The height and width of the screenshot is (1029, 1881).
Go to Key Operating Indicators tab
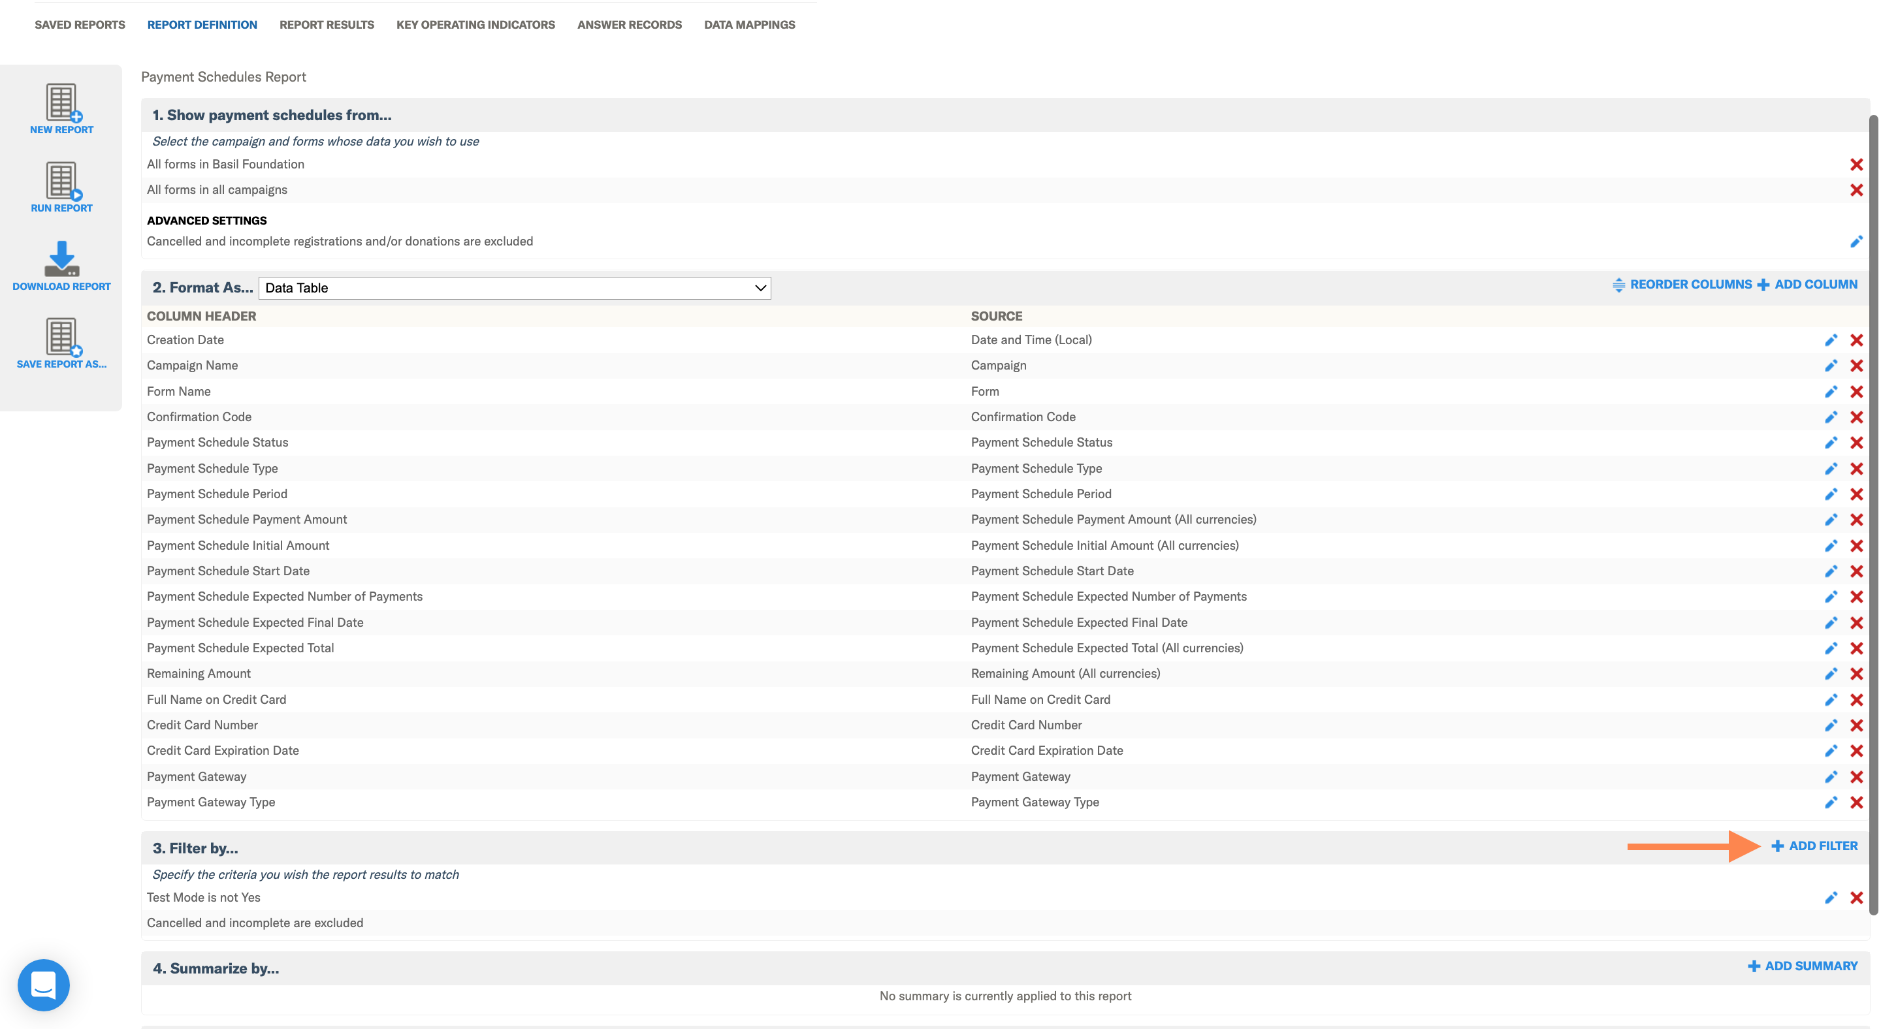(x=475, y=25)
